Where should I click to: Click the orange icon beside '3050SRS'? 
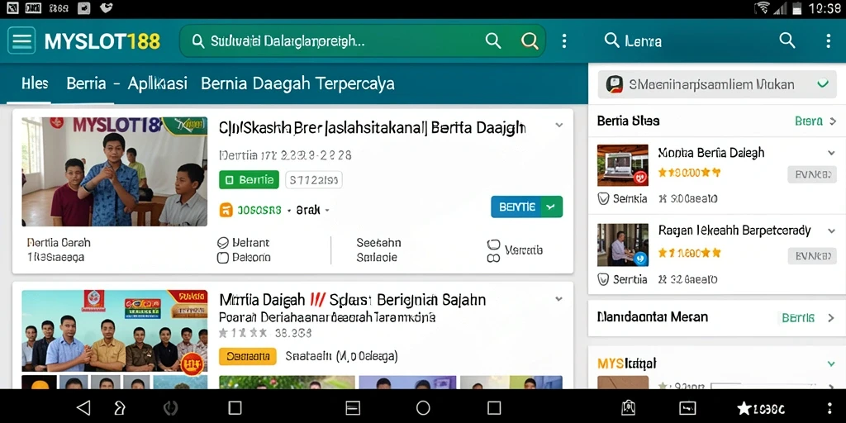tap(226, 210)
